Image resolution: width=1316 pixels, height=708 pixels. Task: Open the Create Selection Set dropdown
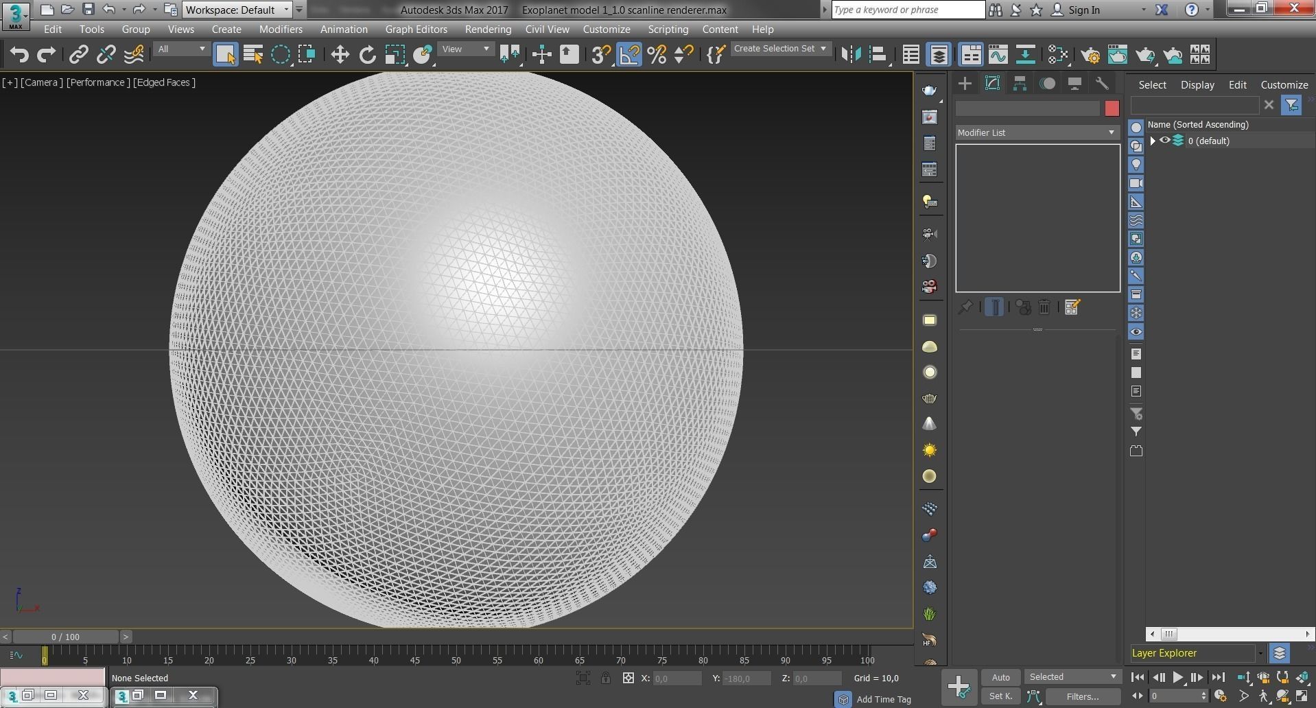click(x=780, y=49)
